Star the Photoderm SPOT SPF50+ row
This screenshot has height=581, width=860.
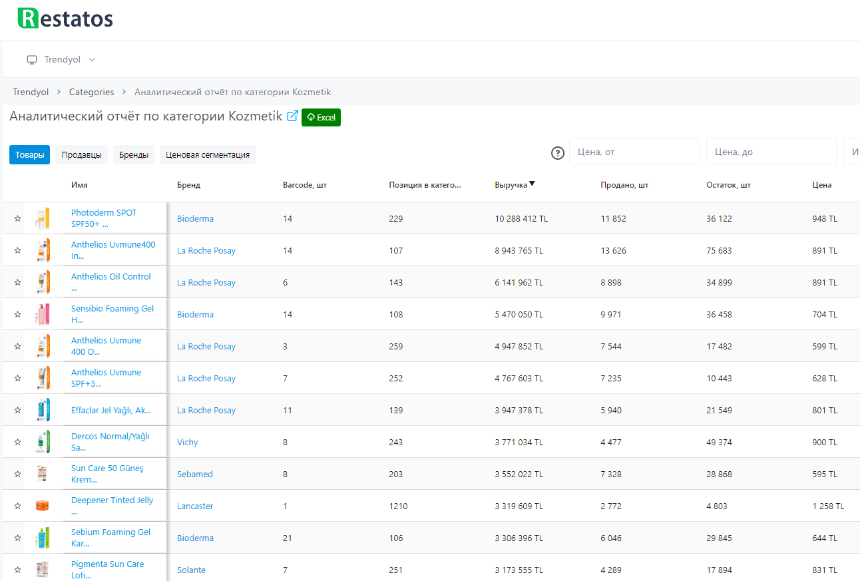tap(17, 218)
